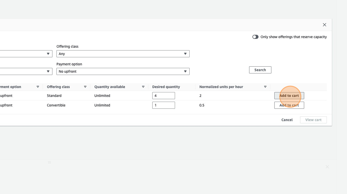Open the Offering class dropdown
This screenshot has height=194, width=347.
coord(123,54)
